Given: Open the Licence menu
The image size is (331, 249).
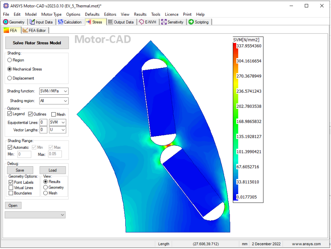Looking at the screenshot, I should pos(171,14).
